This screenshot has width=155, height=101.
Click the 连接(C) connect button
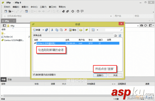(x=100, y=75)
